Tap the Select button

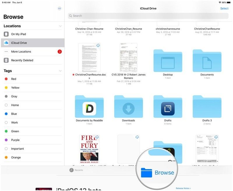(x=224, y=8)
